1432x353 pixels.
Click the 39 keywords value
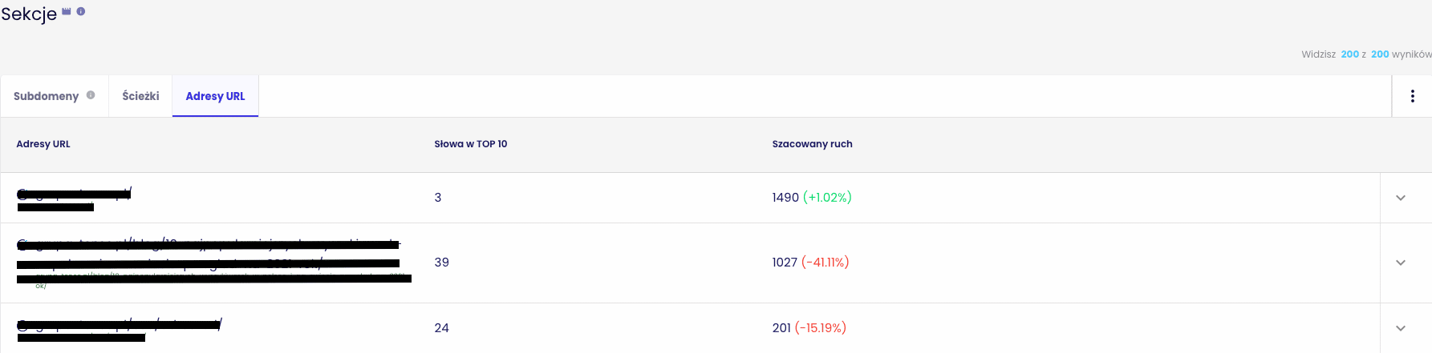click(441, 263)
